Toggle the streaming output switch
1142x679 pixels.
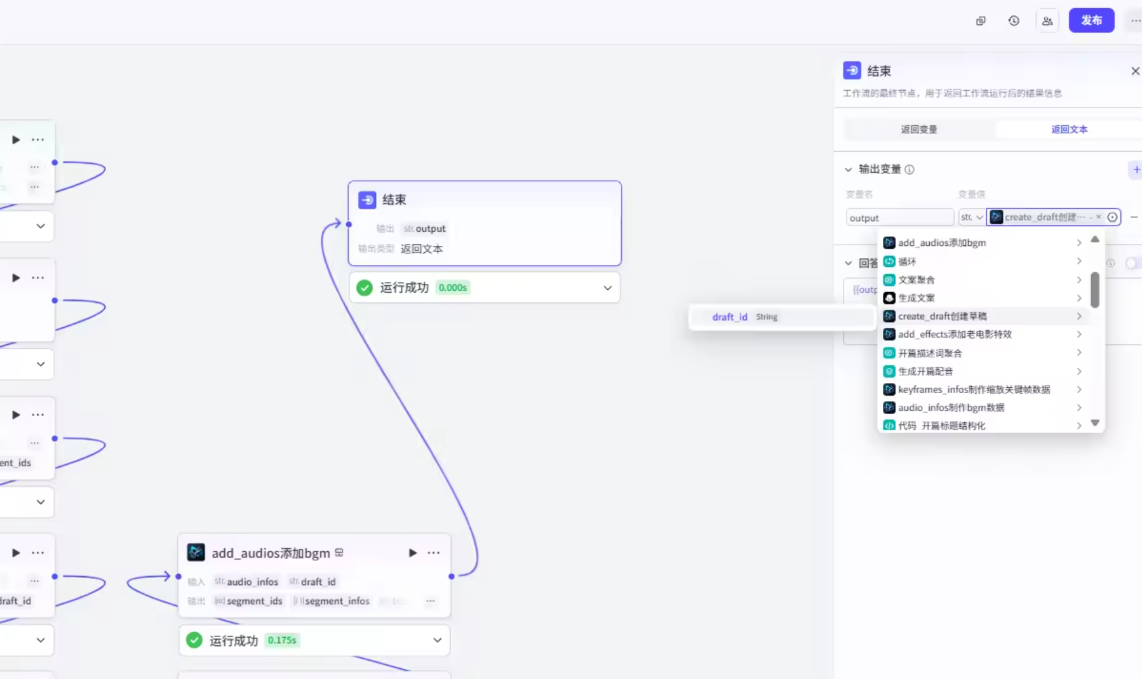coord(1132,263)
